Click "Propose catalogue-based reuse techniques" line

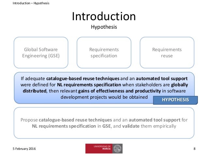(x=66, y=120)
